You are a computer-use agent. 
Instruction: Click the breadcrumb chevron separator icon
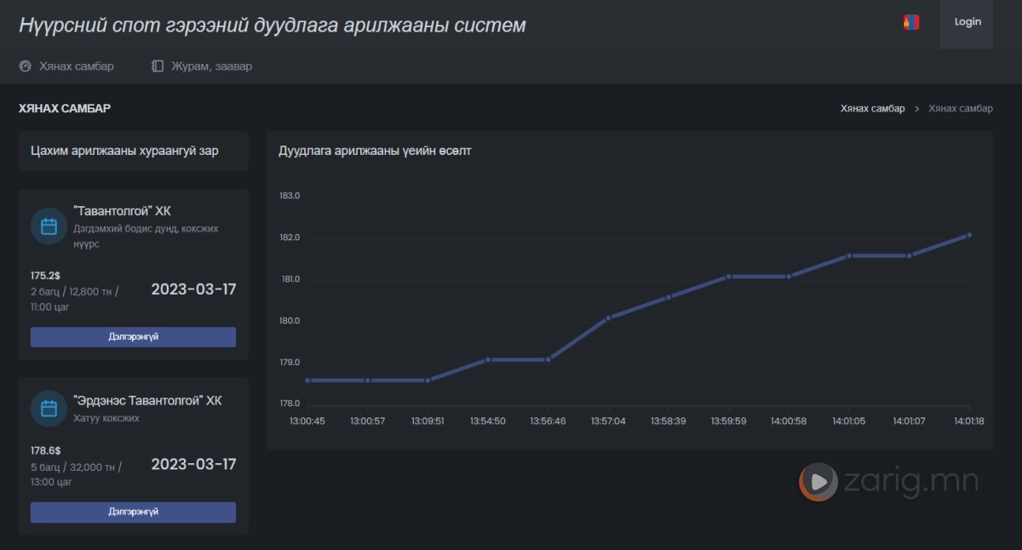click(917, 109)
